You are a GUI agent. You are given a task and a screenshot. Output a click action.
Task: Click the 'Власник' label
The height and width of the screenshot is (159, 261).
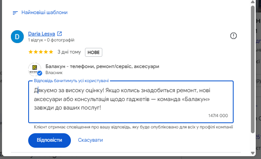point(54,73)
